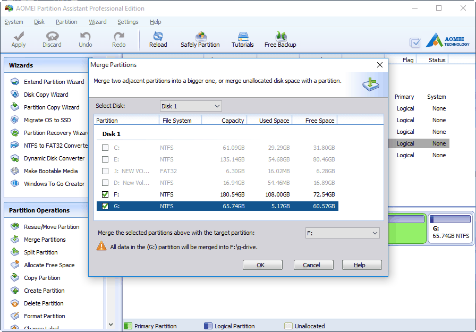Viewport: 476px width, 332px height.
Task: Open Tutorials from the toolbar
Action: coord(243,40)
